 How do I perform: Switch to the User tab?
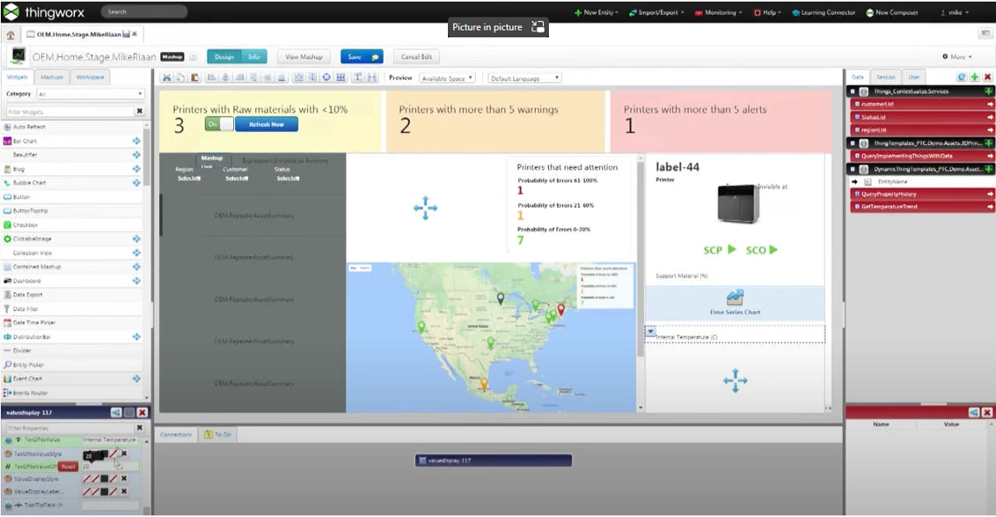click(913, 77)
